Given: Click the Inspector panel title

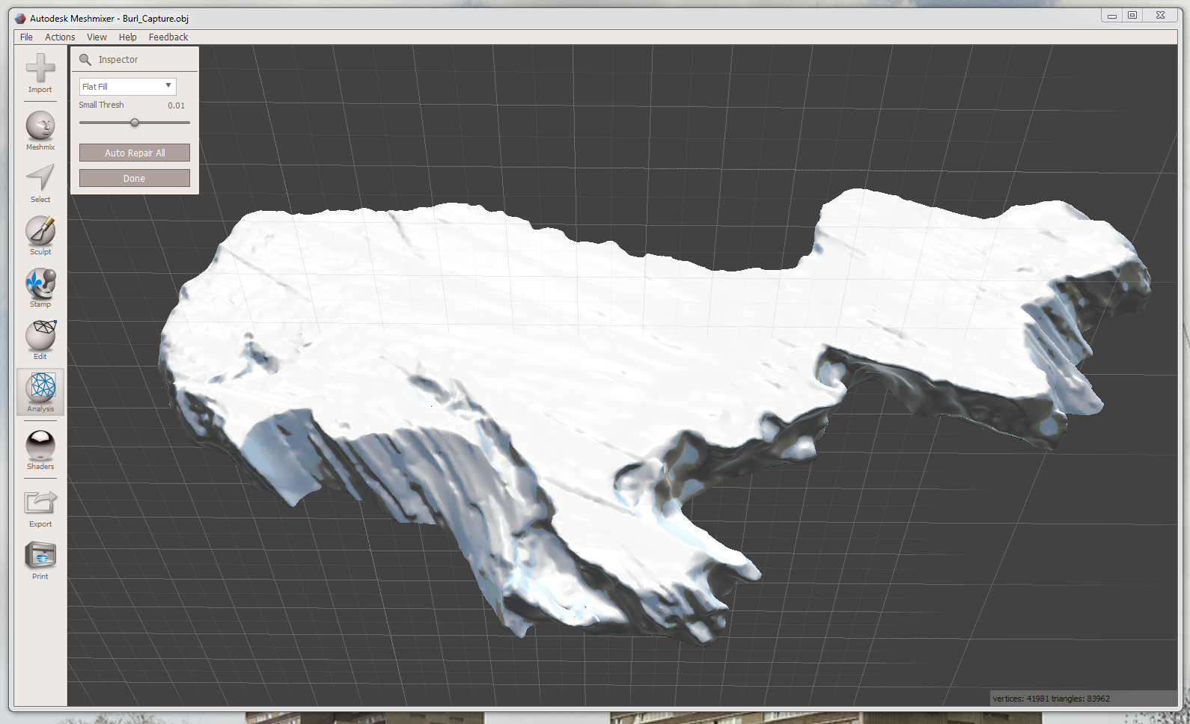Looking at the screenshot, I should [118, 60].
